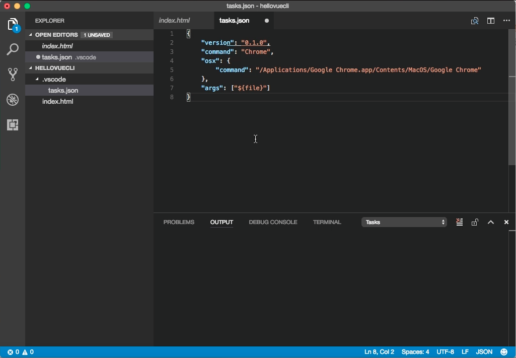Switch to the index.html editor tab
516x358 pixels.
click(x=174, y=21)
